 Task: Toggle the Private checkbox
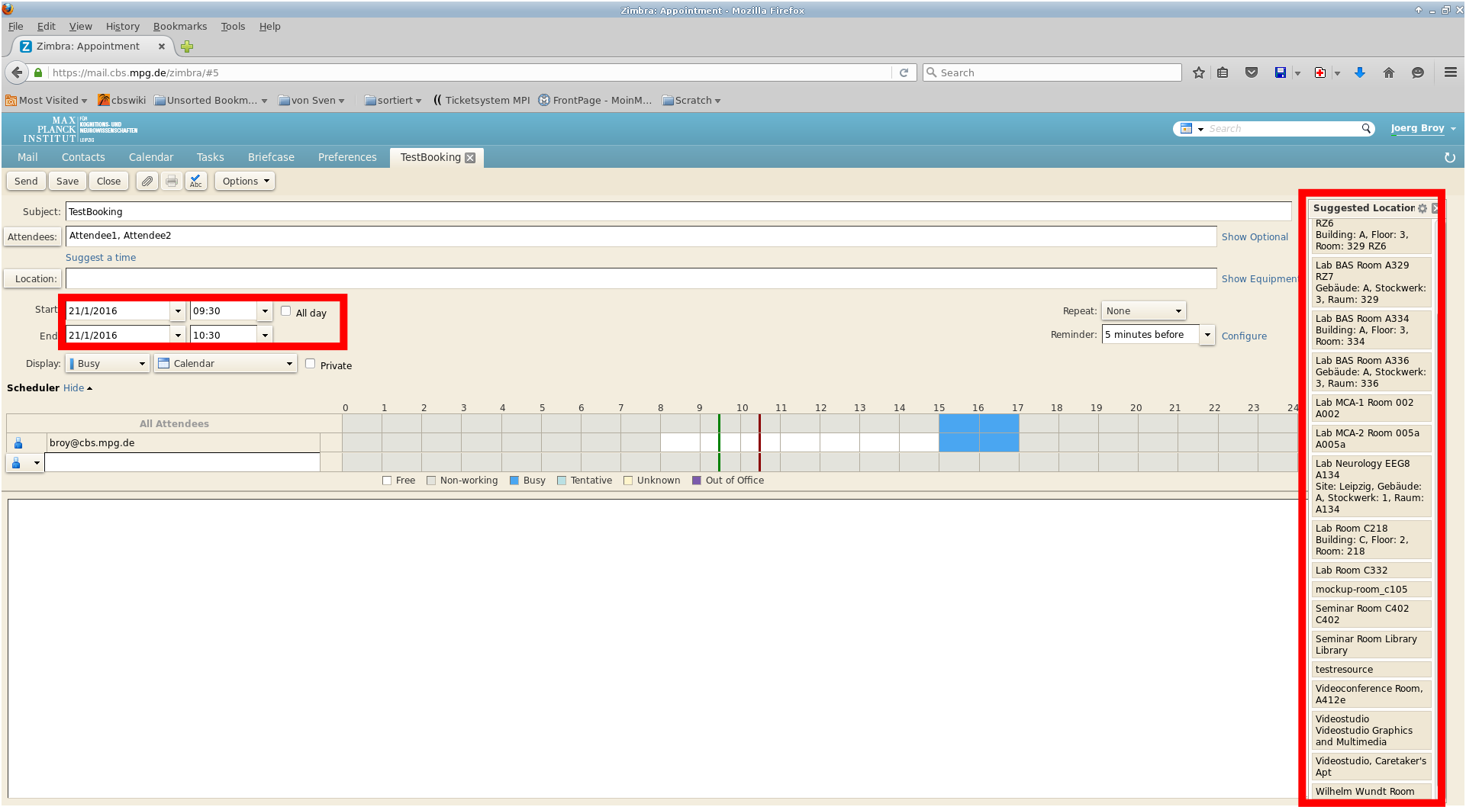coord(311,364)
